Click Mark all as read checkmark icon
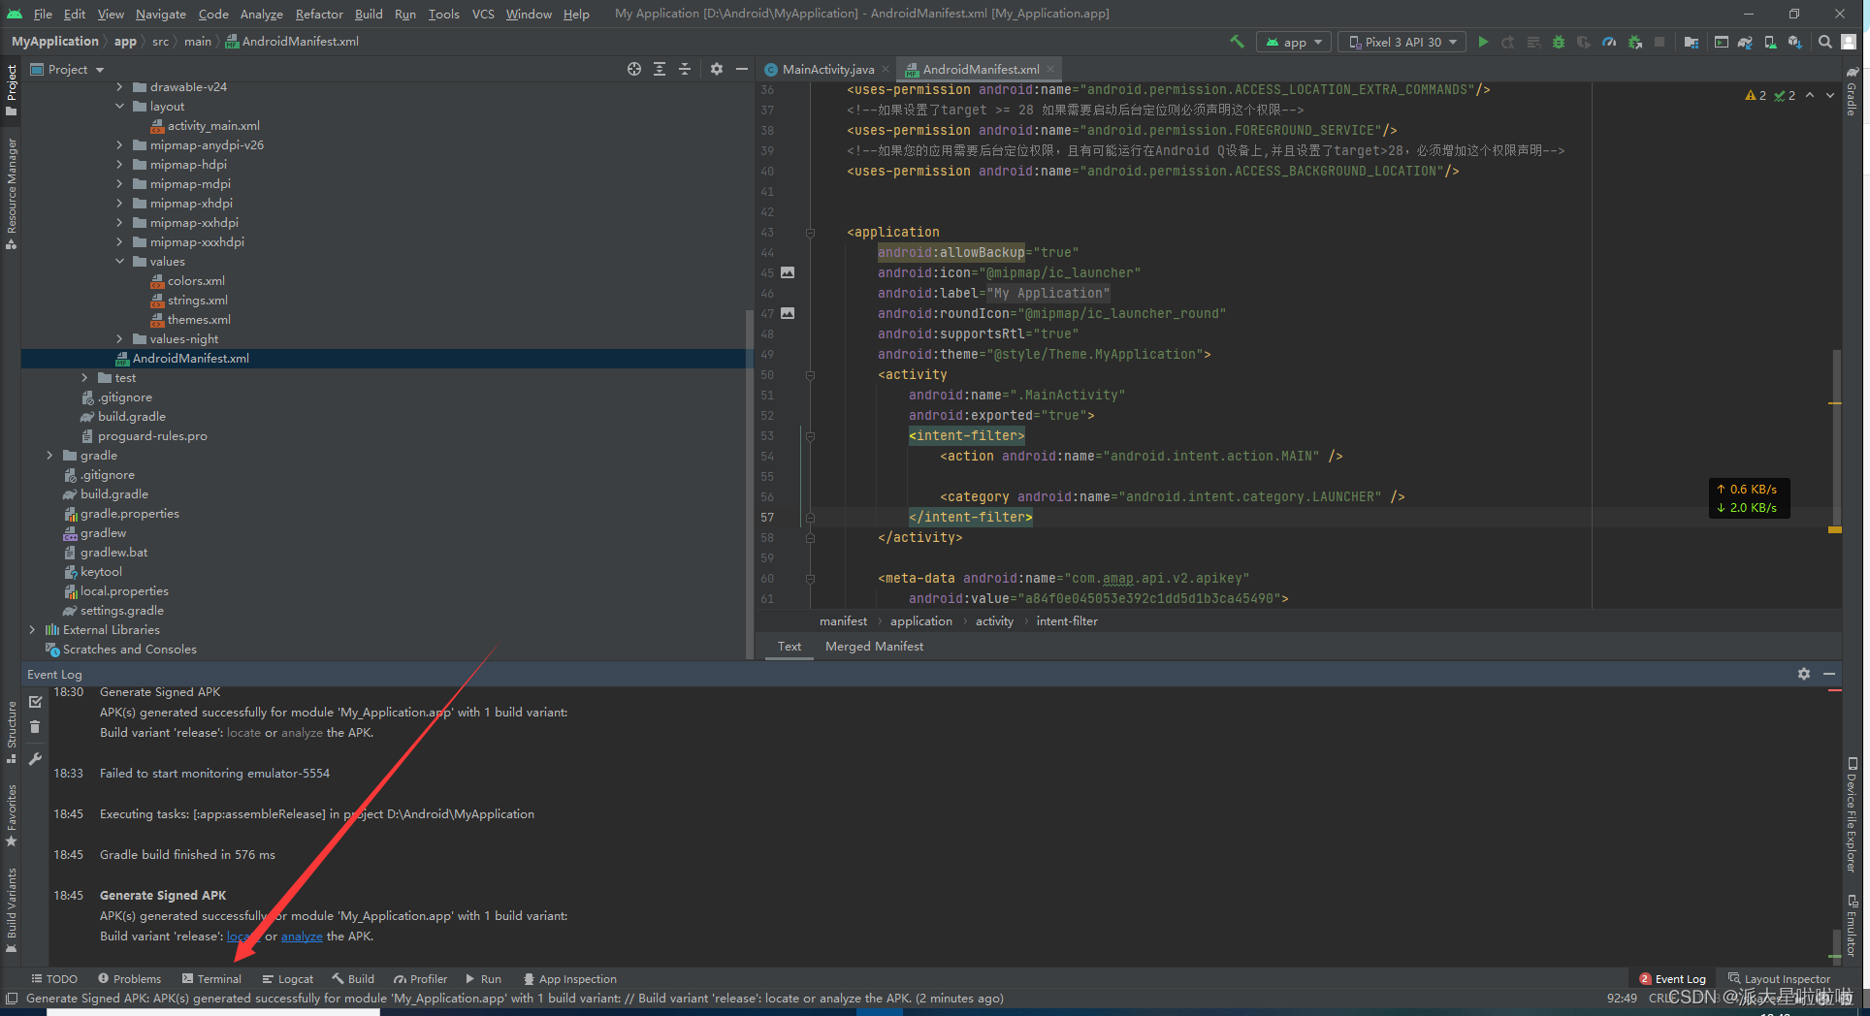1870x1016 pixels. click(36, 701)
